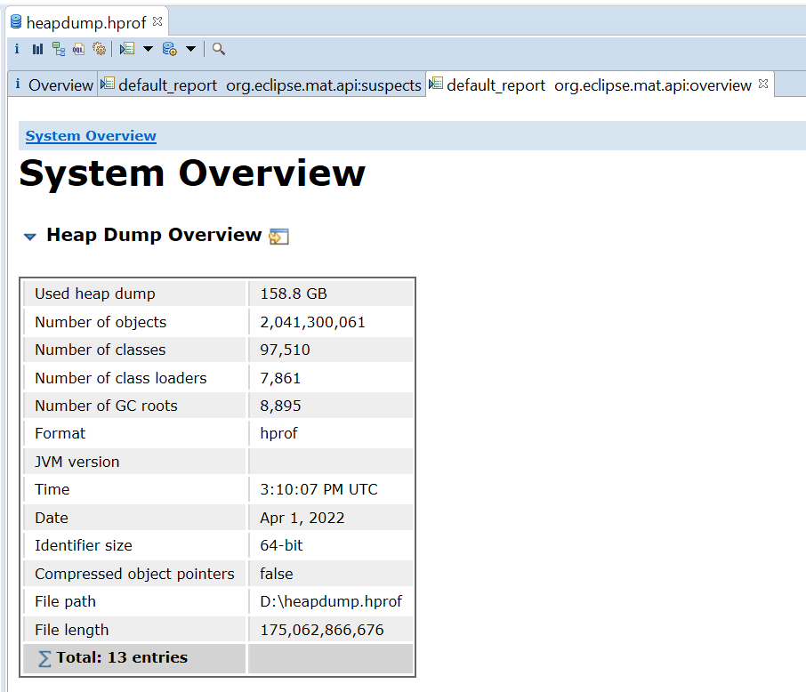Viewport: 806px width, 692px height.
Task: Open dropdown next to expert system test icon
Action: click(x=148, y=49)
